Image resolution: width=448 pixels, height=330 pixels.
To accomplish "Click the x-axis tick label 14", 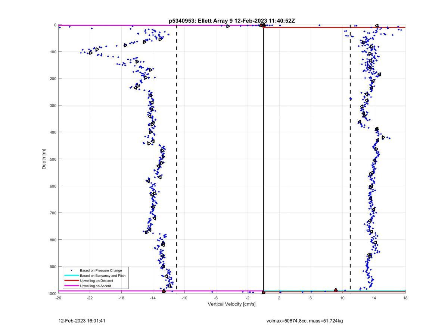I will click(374, 298).
